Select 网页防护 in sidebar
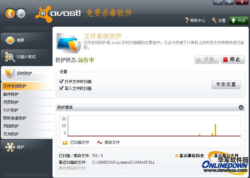Image resolution: width=250 pixels, height=178 pixels. point(27,102)
